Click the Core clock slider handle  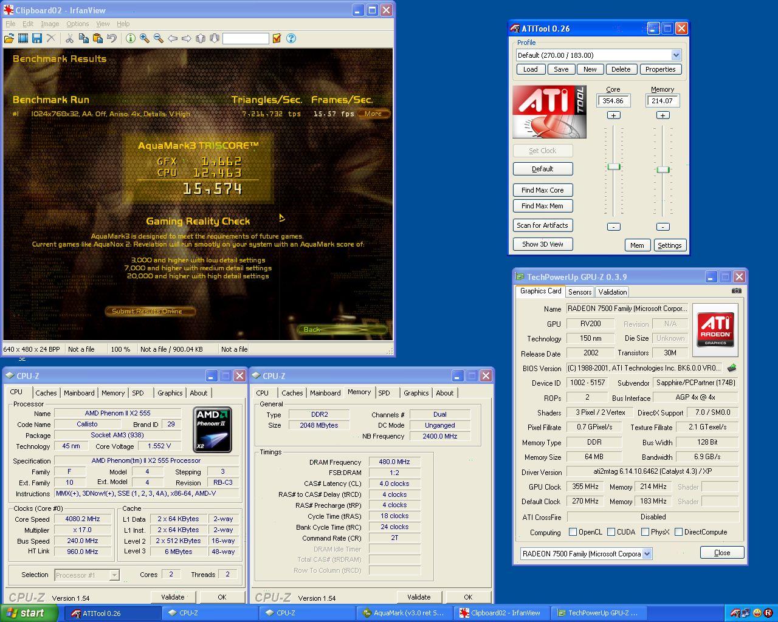click(x=614, y=166)
